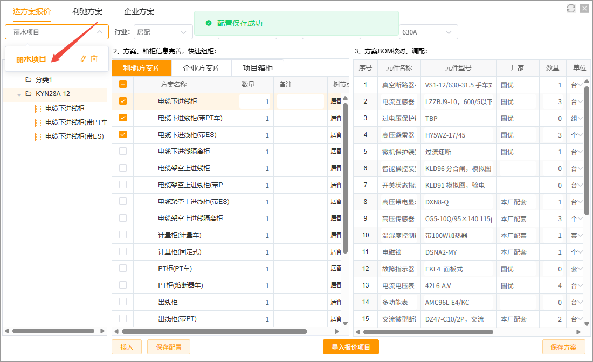Click document icon of 电缆下进线柜 tree node

pos(38,108)
